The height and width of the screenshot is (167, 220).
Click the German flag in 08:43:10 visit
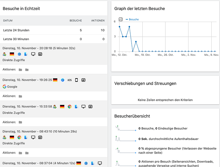click(x=12, y=138)
